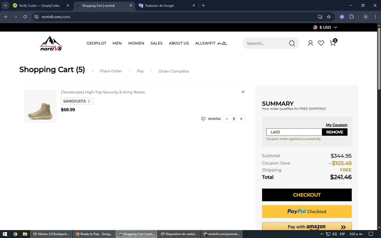This screenshot has height=238, width=381.
Task: Click the search magnifier icon
Action: [292, 43]
